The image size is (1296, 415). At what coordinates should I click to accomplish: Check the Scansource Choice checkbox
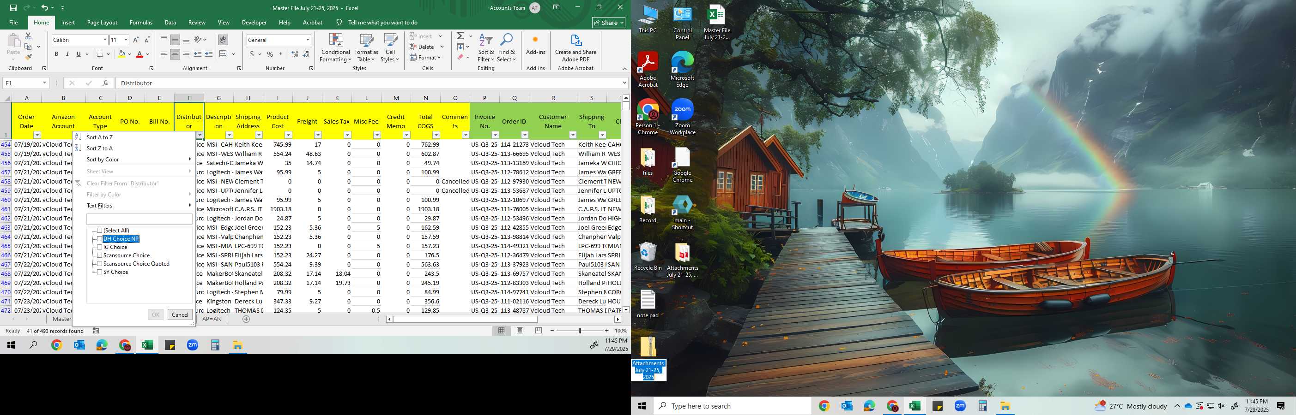tap(100, 256)
